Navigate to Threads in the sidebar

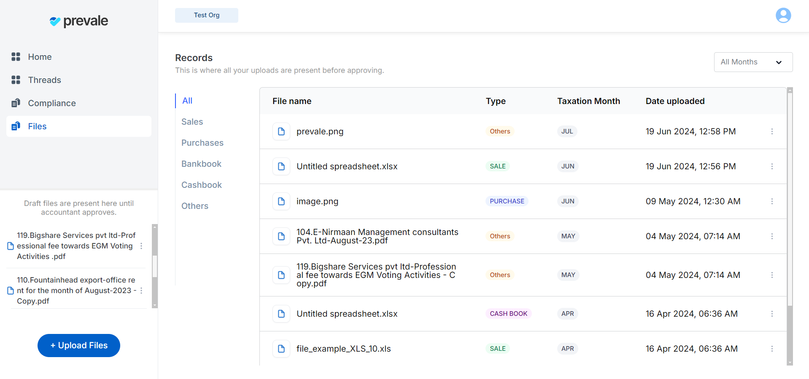(x=44, y=80)
